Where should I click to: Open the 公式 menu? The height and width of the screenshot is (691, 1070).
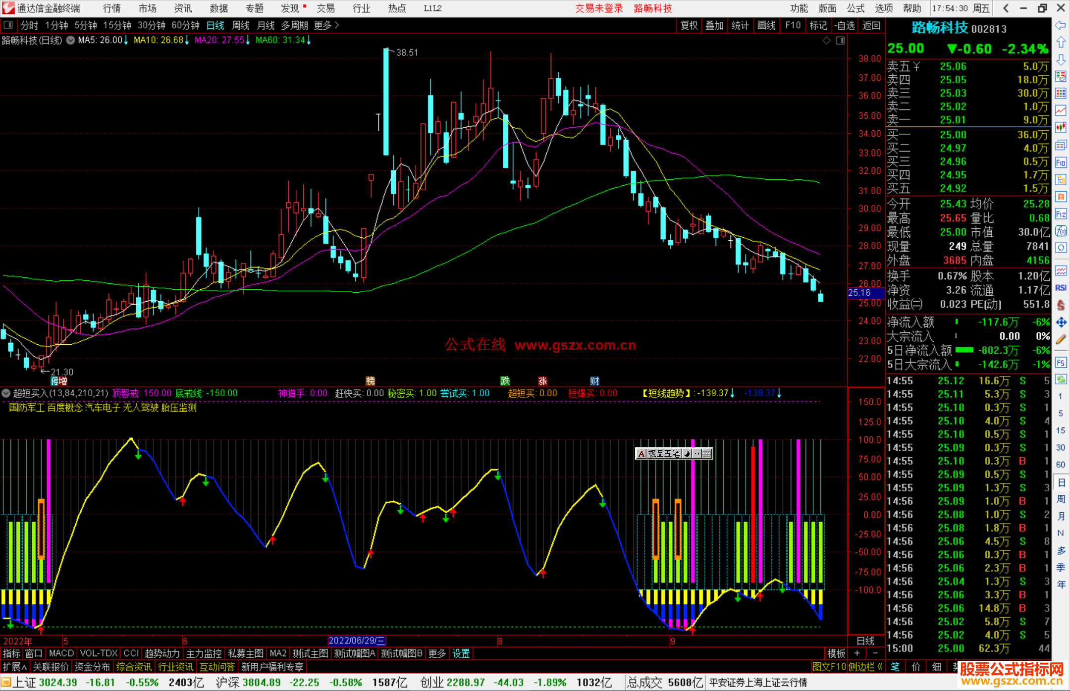[x=856, y=8]
